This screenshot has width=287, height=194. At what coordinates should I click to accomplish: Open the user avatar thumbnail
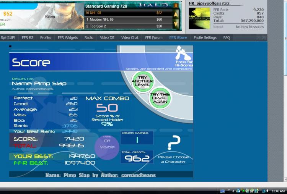pyautogui.click(x=199, y=18)
